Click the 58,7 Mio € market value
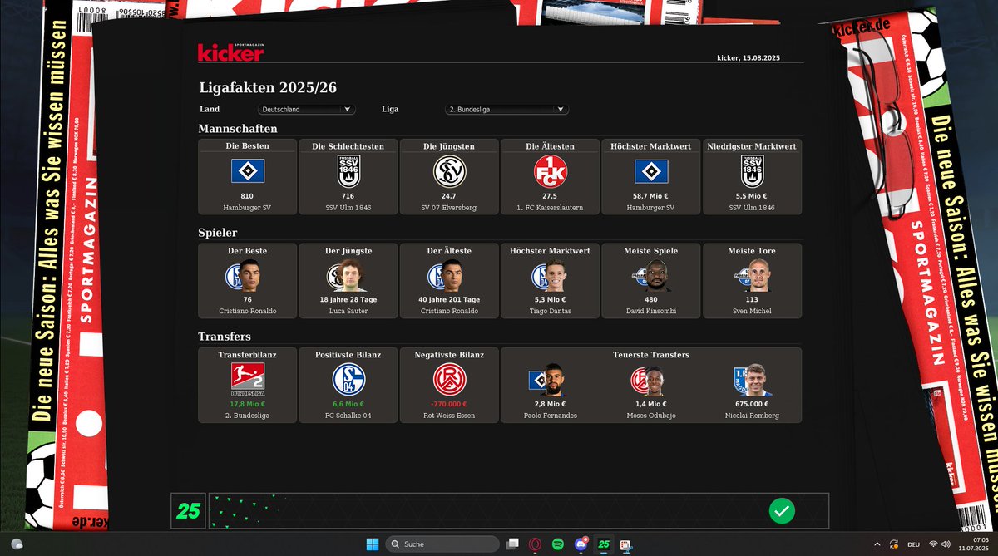Viewport: 998px width, 556px height. (651, 196)
